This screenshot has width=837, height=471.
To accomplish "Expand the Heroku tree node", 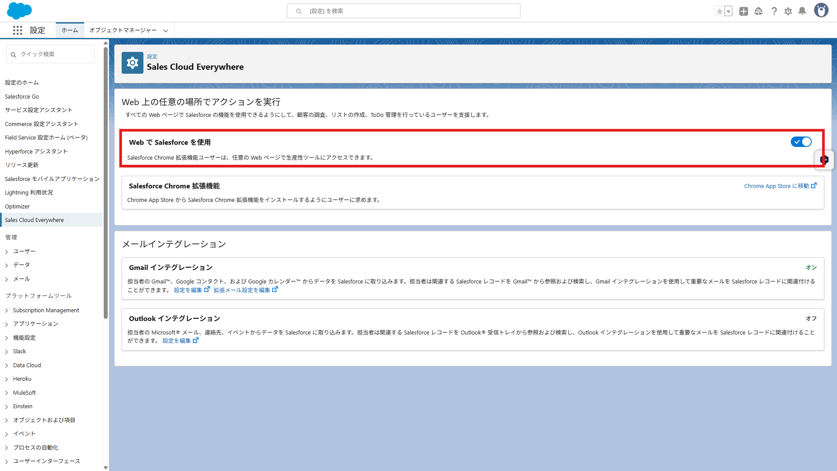I will [x=7, y=379].
